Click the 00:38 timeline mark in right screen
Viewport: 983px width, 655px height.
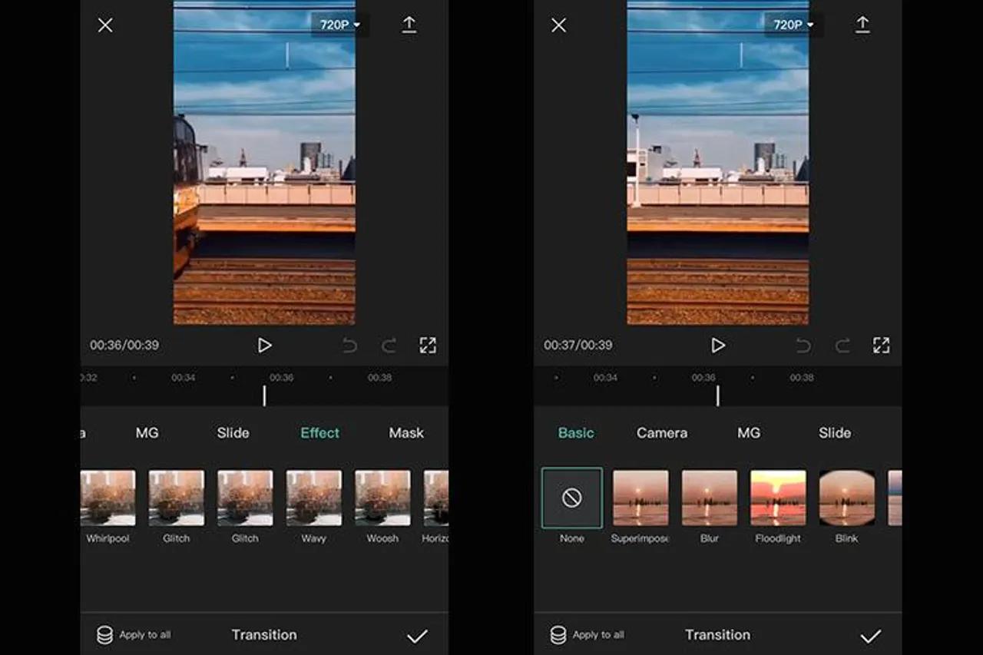tap(802, 378)
